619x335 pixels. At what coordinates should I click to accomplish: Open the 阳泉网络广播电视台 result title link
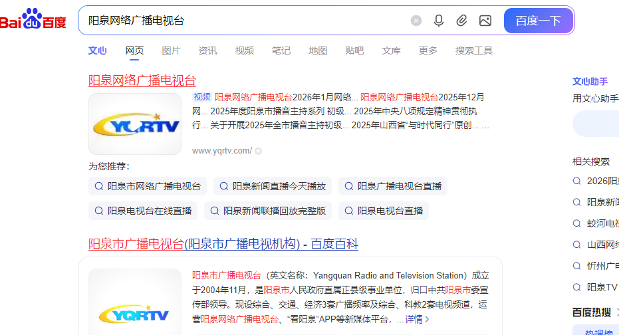tap(142, 80)
